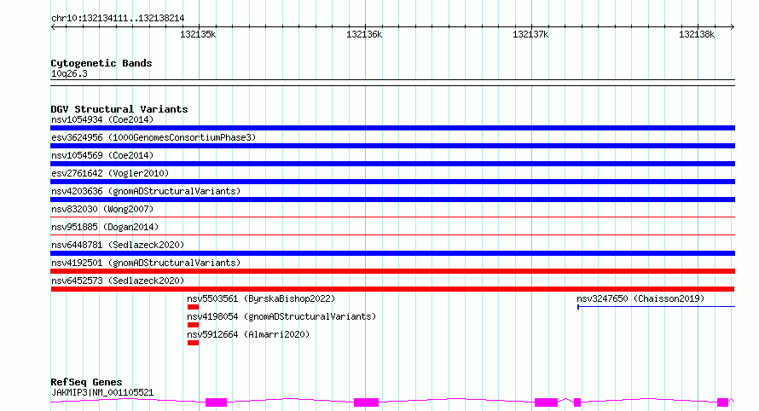The image size is (759, 411).
Task: Select the nsv5503561 (ByrskaBishop2022) label
Action: [x=261, y=298]
